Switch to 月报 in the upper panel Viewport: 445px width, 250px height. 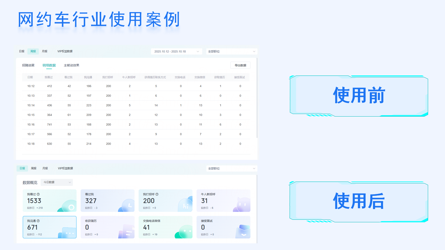[x=45, y=51]
